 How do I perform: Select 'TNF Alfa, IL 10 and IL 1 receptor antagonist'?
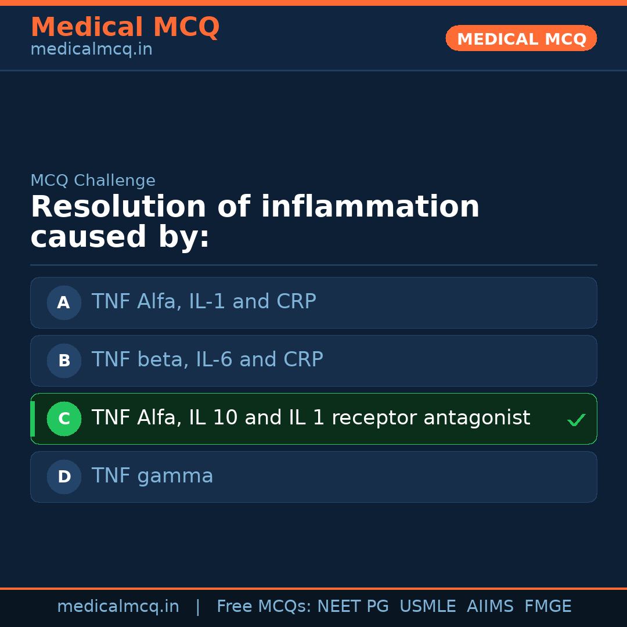tap(311, 418)
